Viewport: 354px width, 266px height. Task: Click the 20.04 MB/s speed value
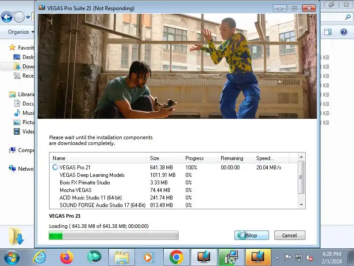tap(269, 168)
